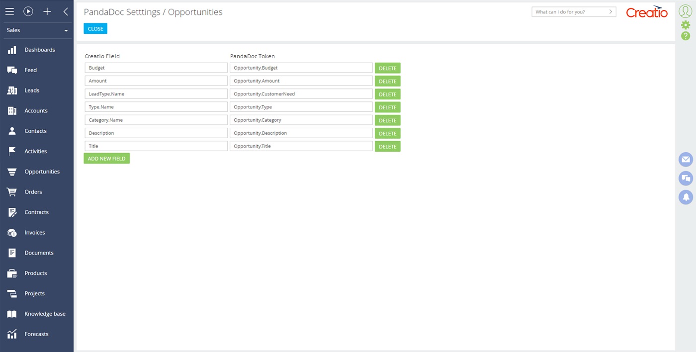Click the Amount Creatio field input
The image size is (696, 352).
[156, 81]
